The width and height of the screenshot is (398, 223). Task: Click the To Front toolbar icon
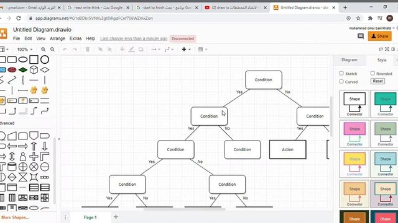100,50
